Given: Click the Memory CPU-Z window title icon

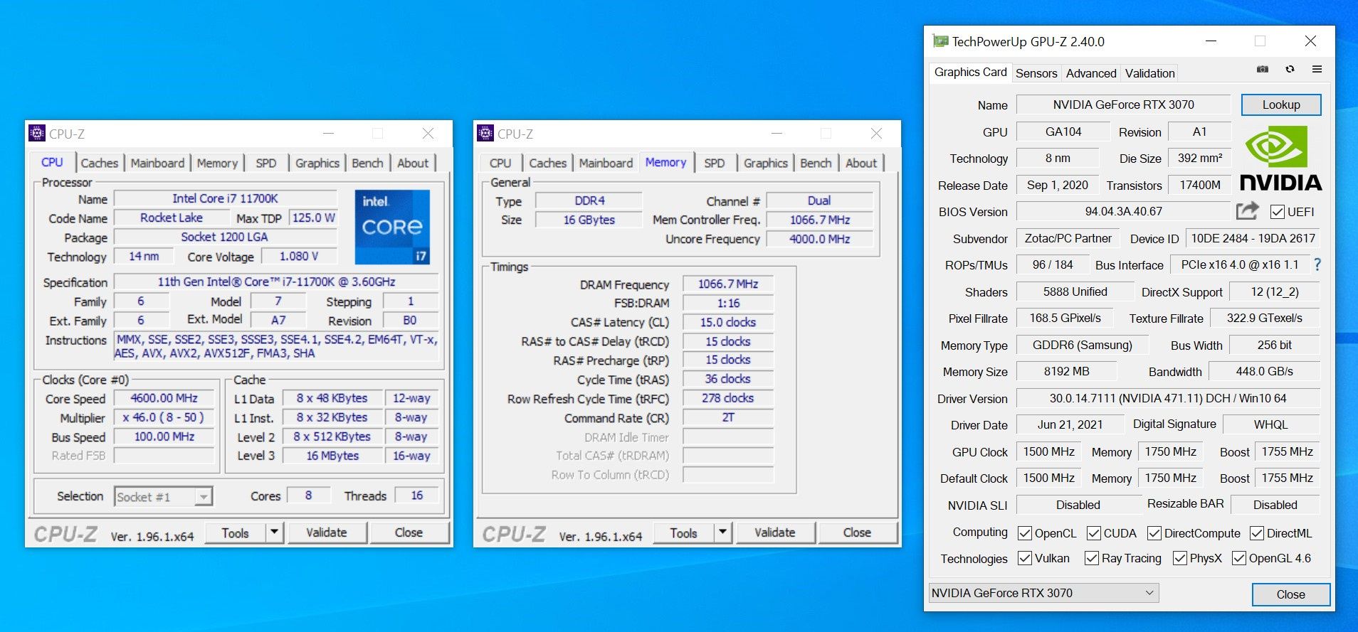Looking at the screenshot, I should pos(485,133).
